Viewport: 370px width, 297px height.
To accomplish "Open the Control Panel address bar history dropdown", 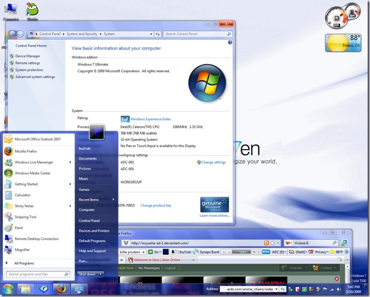I will (151, 34).
